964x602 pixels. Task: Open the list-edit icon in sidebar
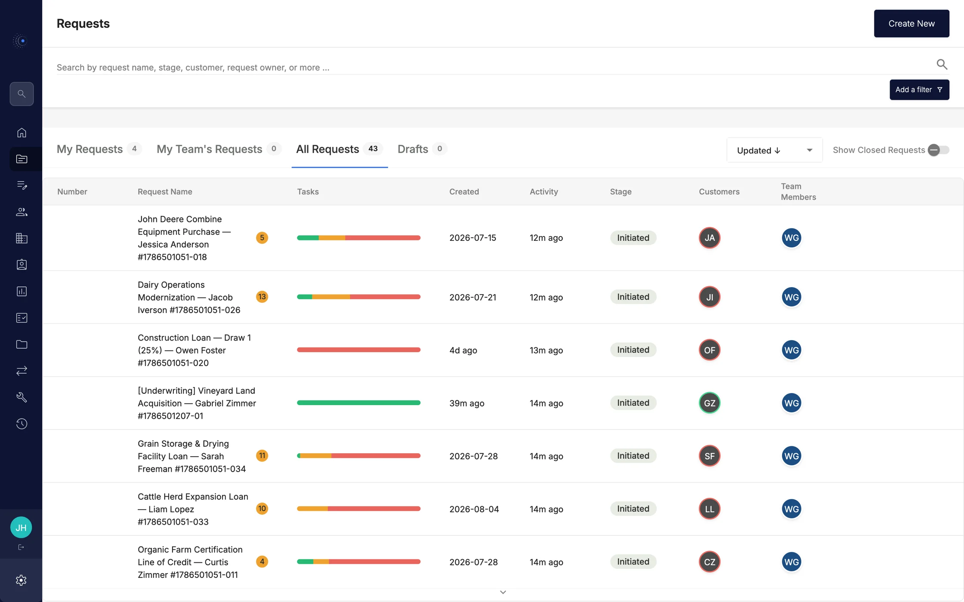point(22,185)
